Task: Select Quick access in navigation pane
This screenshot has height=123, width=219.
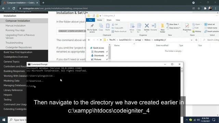Action: (97, 48)
